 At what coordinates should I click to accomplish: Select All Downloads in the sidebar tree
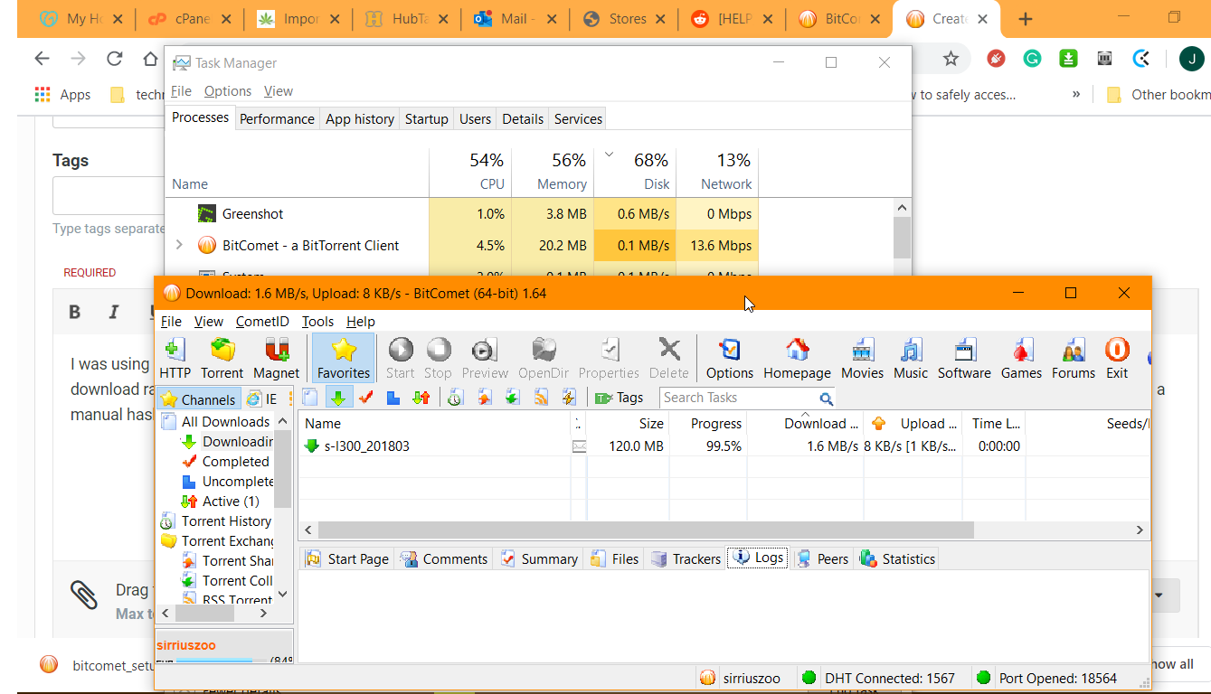coord(225,422)
